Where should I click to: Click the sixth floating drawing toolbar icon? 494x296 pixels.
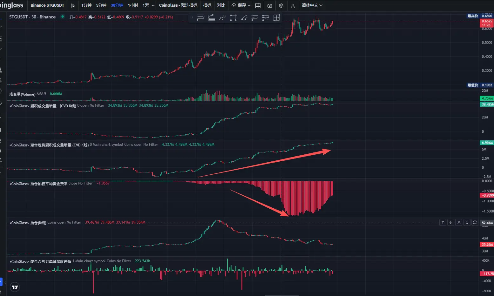(255, 18)
